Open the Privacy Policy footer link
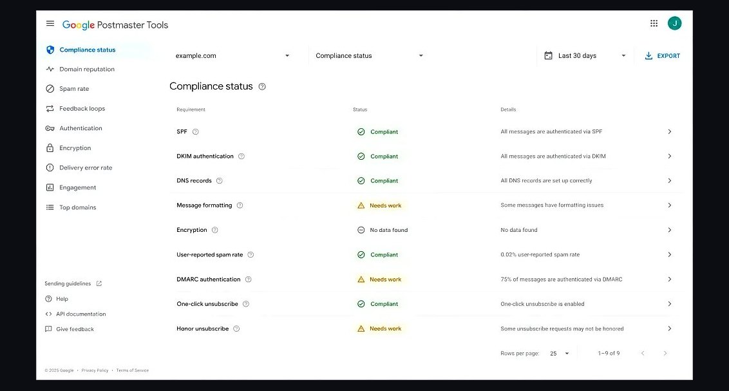This screenshot has width=729, height=391. (x=95, y=370)
